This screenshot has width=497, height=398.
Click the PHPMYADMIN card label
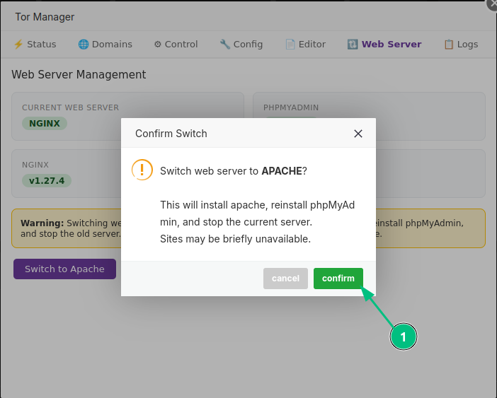291,107
